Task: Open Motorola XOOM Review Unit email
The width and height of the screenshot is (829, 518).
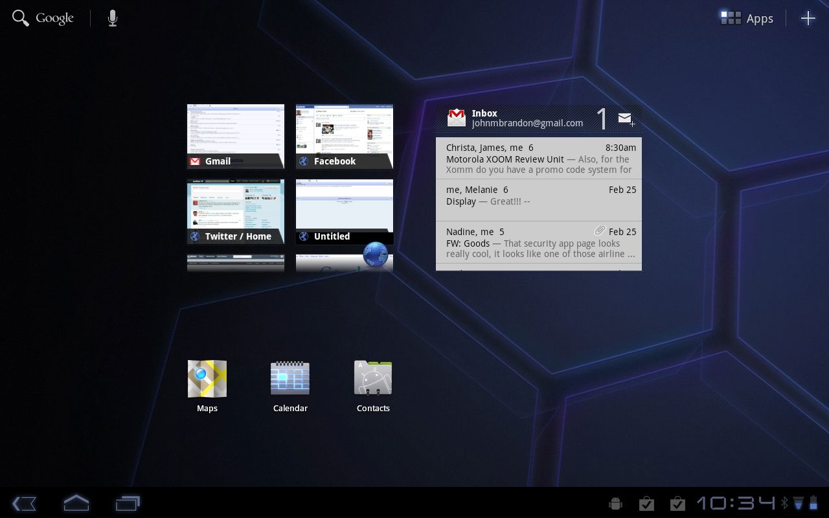Action: [x=539, y=158]
